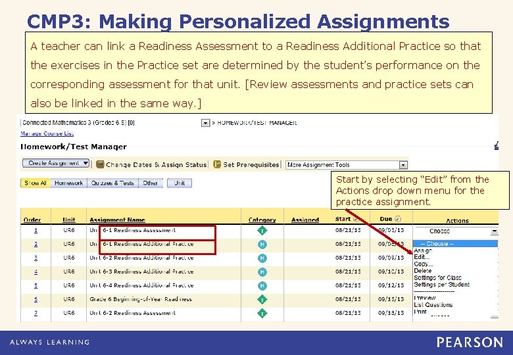Viewport: 513px width, 355px height.
Task: Sort by Assignment Name column header
Action: 117,220
